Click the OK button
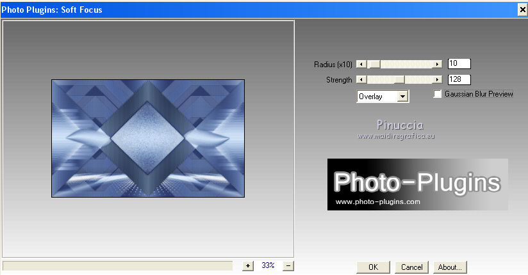Image resolution: width=528 pixels, height=275 pixels. point(373,267)
